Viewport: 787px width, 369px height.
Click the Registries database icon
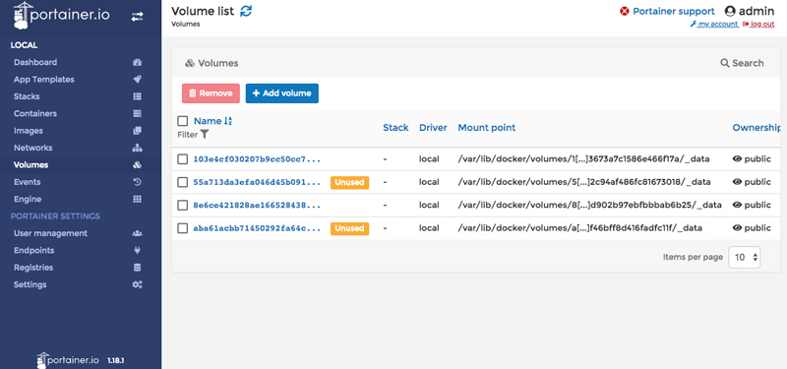(x=137, y=267)
